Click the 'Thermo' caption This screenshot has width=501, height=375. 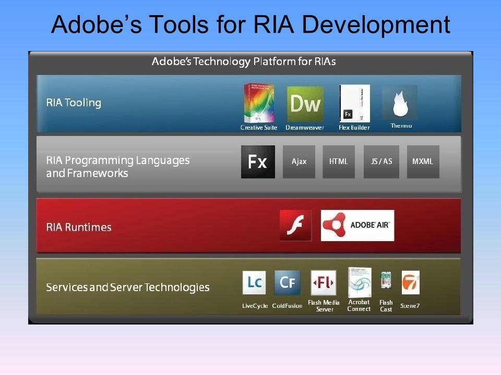click(401, 126)
